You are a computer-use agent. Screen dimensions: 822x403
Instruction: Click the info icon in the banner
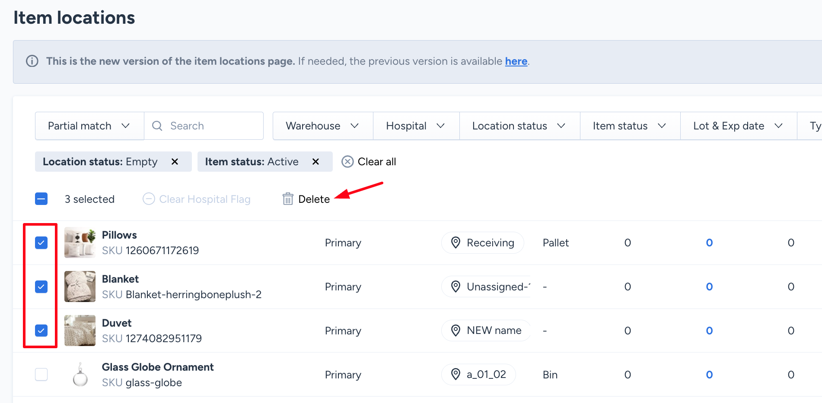click(x=32, y=61)
